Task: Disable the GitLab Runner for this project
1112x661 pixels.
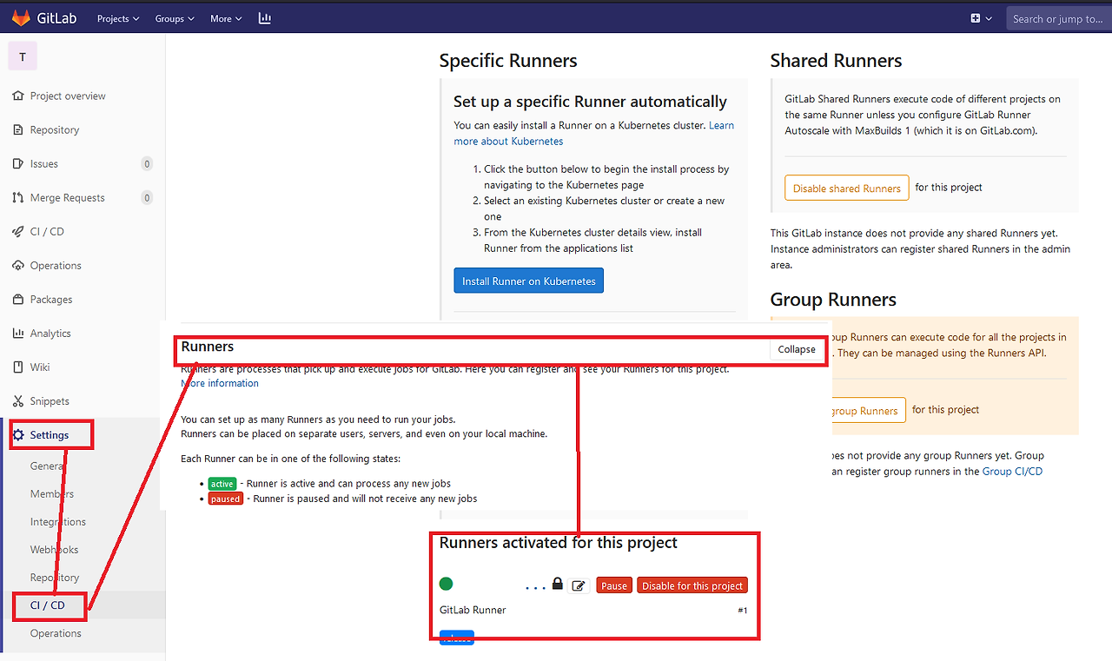Action: click(x=692, y=585)
